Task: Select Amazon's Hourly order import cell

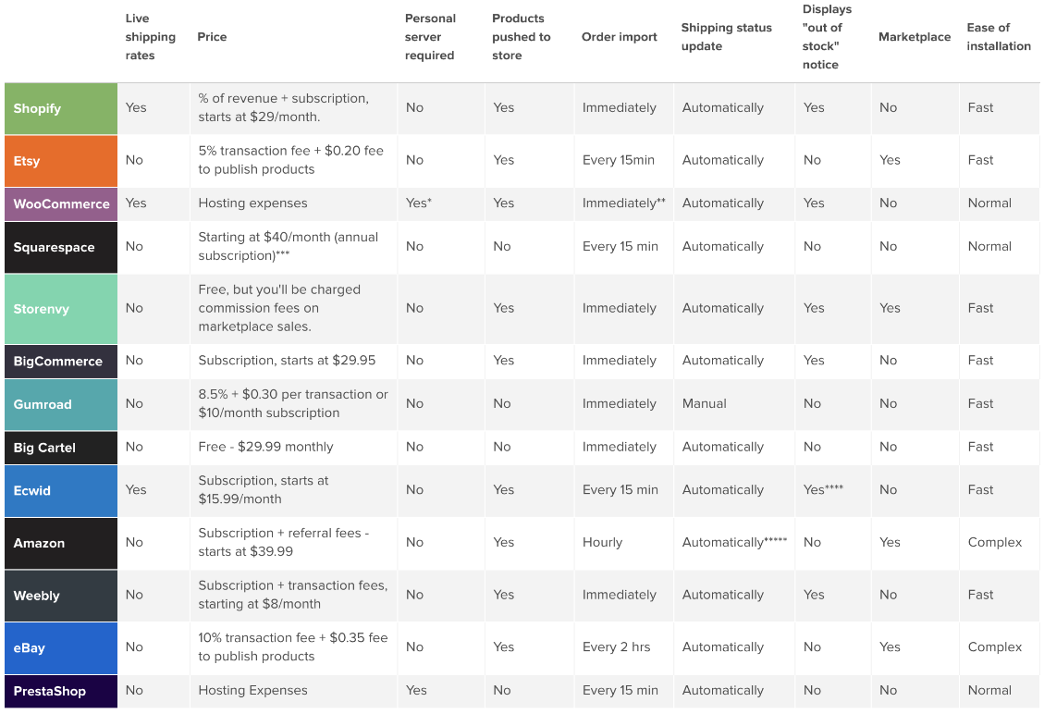Action: click(602, 543)
